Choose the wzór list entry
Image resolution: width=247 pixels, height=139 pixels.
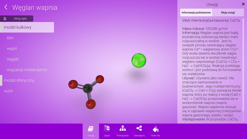point(9,91)
